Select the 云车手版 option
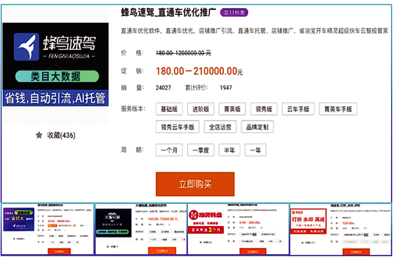The image size is (395, 259). [x=298, y=109]
